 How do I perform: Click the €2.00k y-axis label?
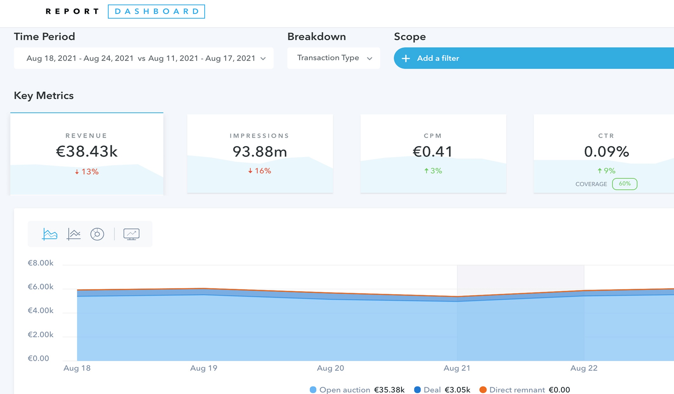(x=41, y=334)
